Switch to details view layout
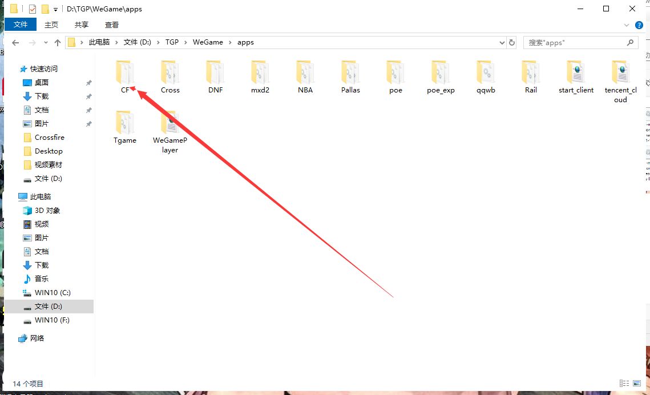The image size is (650, 395). coord(624,384)
